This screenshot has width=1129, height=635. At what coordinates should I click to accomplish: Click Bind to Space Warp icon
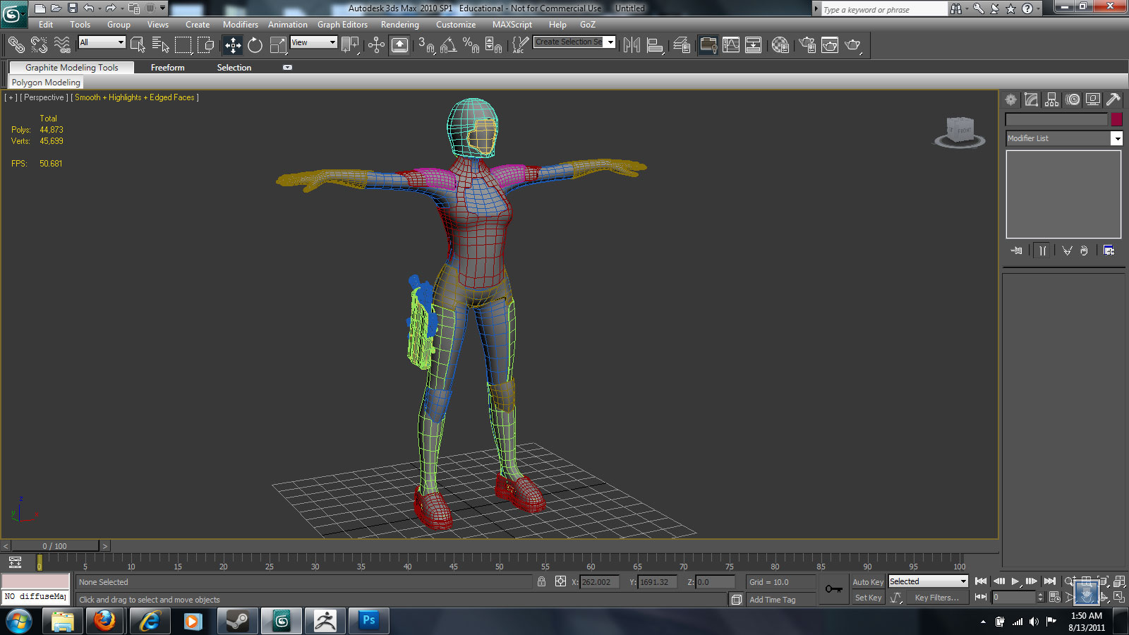[x=62, y=45]
